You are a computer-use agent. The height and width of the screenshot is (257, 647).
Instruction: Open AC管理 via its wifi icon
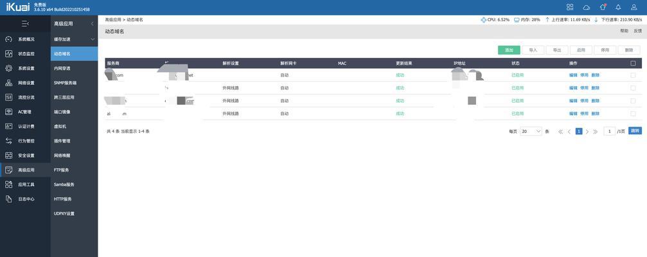[8, 112]
